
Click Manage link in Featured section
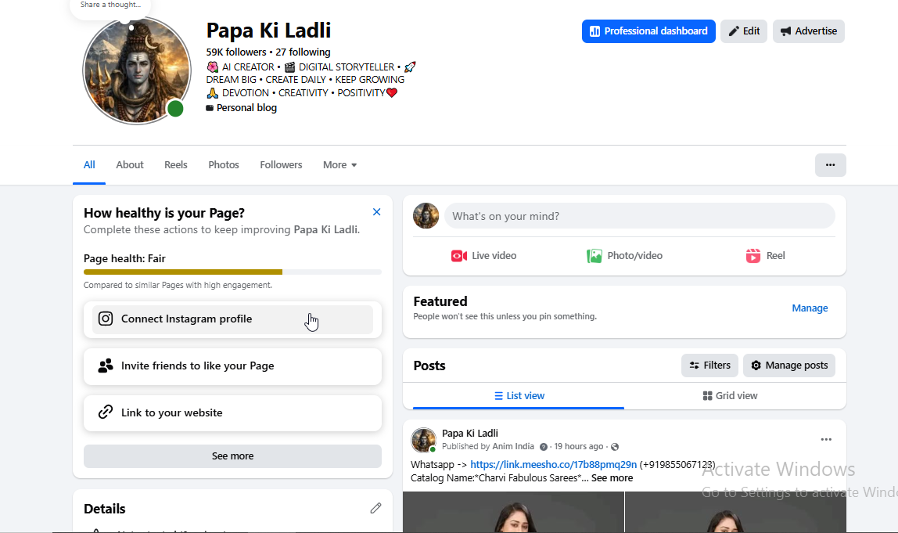[810, 308]
